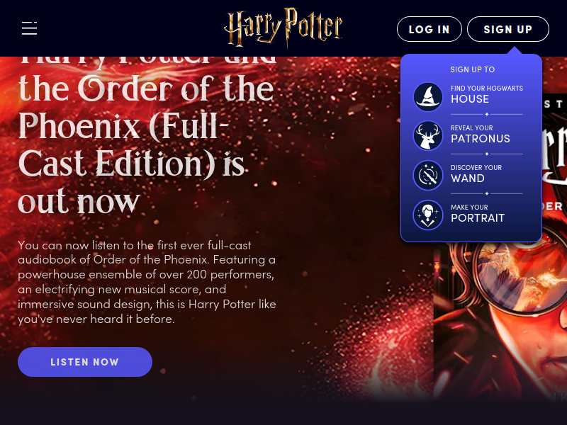Click the stag Patronus icon
This screenshot has width=567, height=425.
click(x=428, y=136)
